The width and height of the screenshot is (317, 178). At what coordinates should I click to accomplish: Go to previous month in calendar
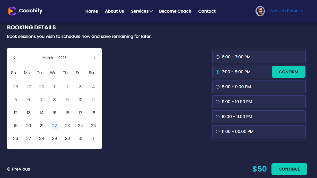pyautogui.click(x=15, y=58)
